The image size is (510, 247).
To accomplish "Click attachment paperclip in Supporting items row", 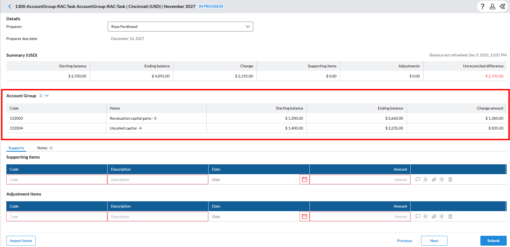I will 434,180.
